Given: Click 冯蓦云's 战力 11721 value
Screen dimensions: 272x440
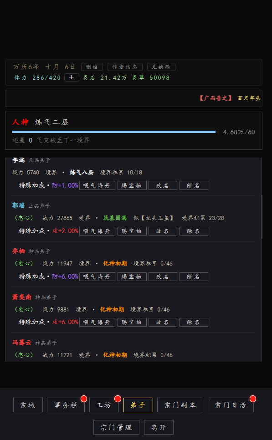Looking at the screenshot, I should point(57,355).
